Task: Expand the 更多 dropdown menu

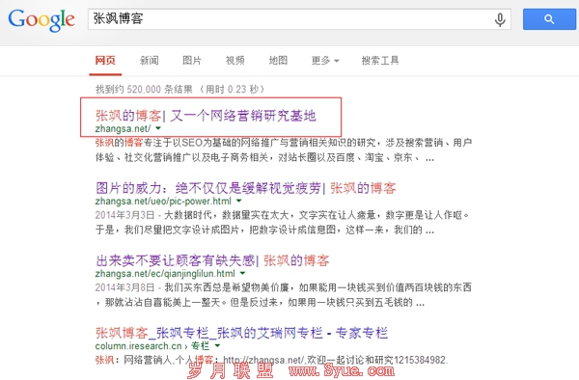Action: (x=325, y=61)
